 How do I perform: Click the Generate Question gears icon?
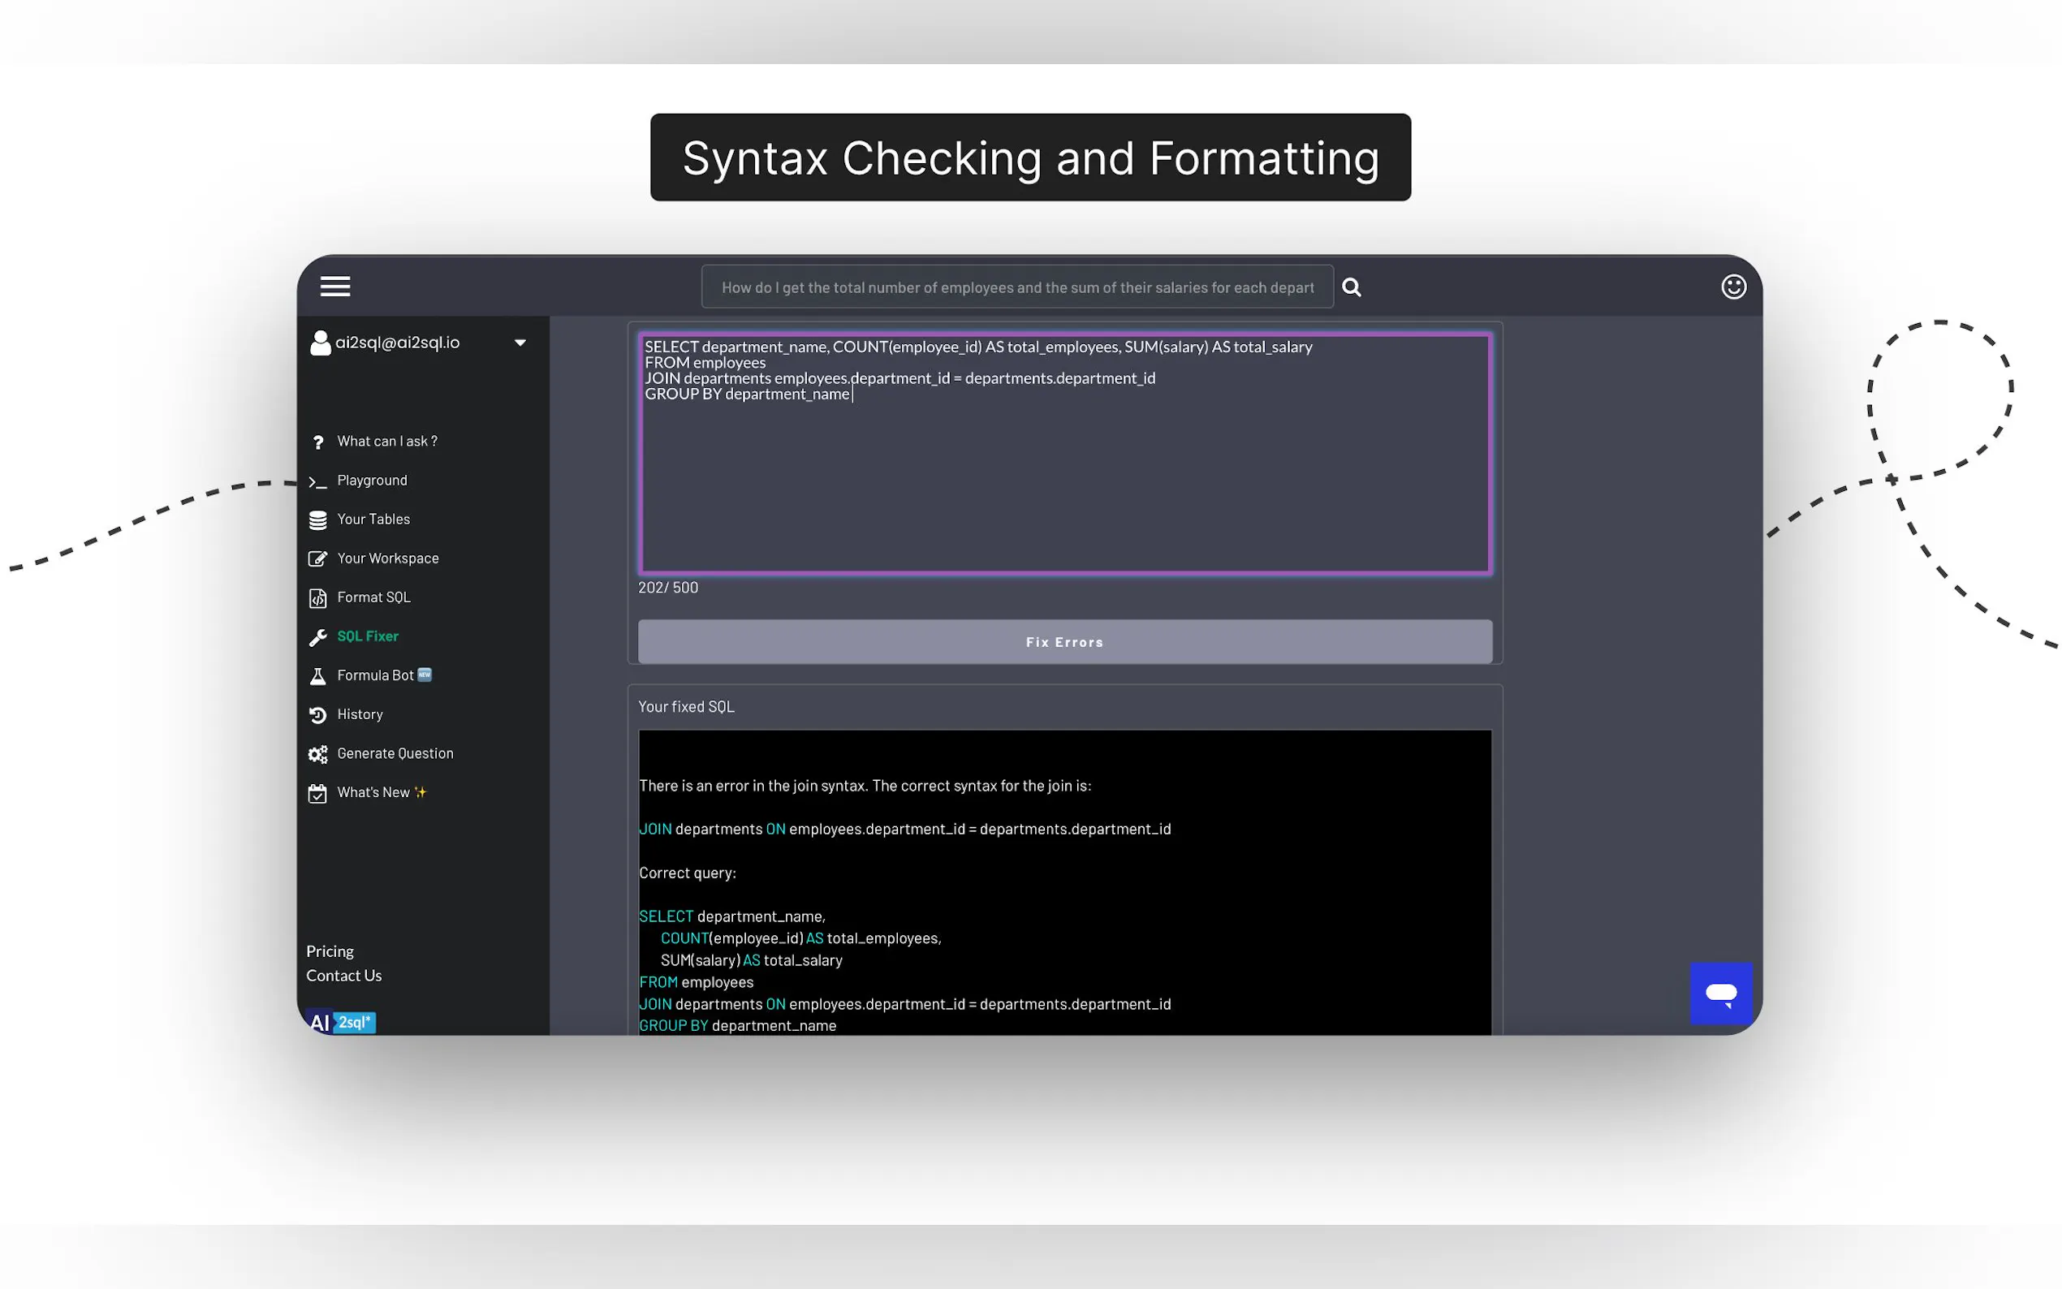pyautogui.click(x=317, y=754)
